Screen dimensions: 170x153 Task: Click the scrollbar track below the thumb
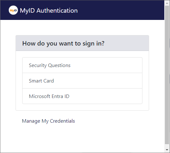(167, 146)
